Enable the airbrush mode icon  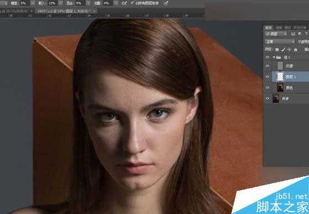(x=125, y=3)
